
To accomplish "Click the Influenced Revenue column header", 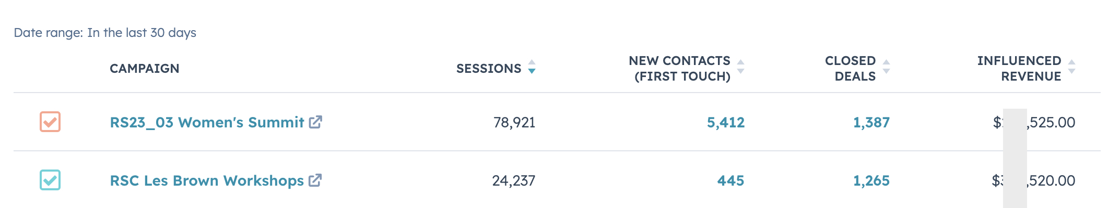I will click(x=1019, y=69).
